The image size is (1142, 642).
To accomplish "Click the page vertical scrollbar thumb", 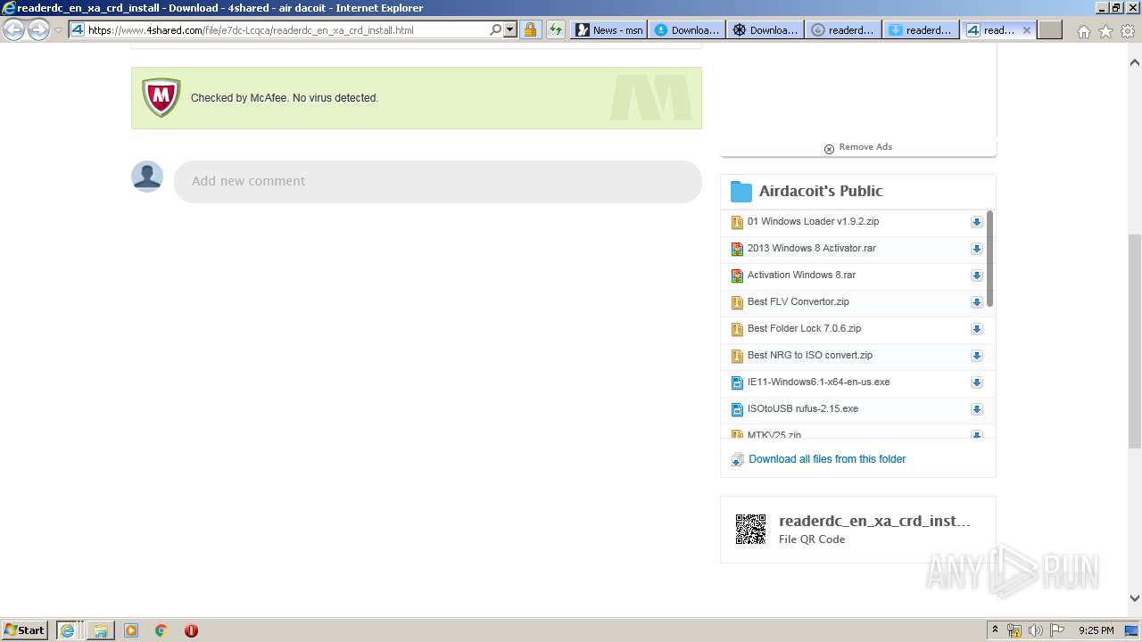I will 1134,342.
